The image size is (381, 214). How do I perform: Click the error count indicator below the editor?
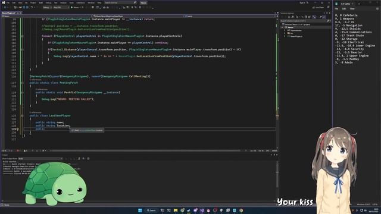coord(18,150)
